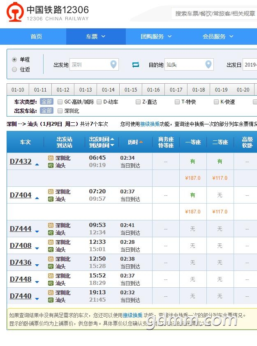The height and width of the screenshot is (346, 257).
Task: Open the 会员服务 dropdown menu
Action: 218,37
